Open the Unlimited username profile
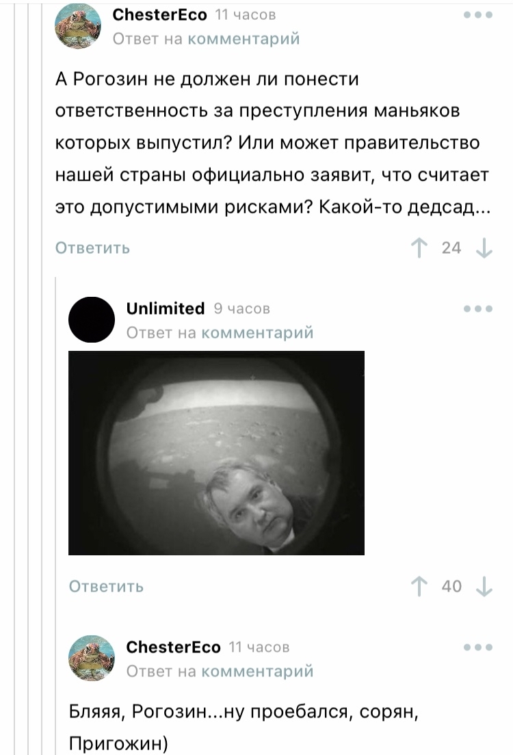Image resolution: width=513 pixels, height=755 pixels. (166, 308)
